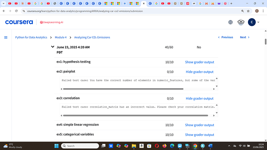Hide grader output for ex2 pairplot
Image resolution: width=267 pixels, height=150 pixels.
pyautogui.click(x=200, y=72)
